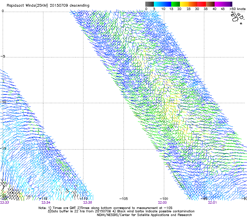Click the latitude axis label "-15"

(x=3, y=148)
